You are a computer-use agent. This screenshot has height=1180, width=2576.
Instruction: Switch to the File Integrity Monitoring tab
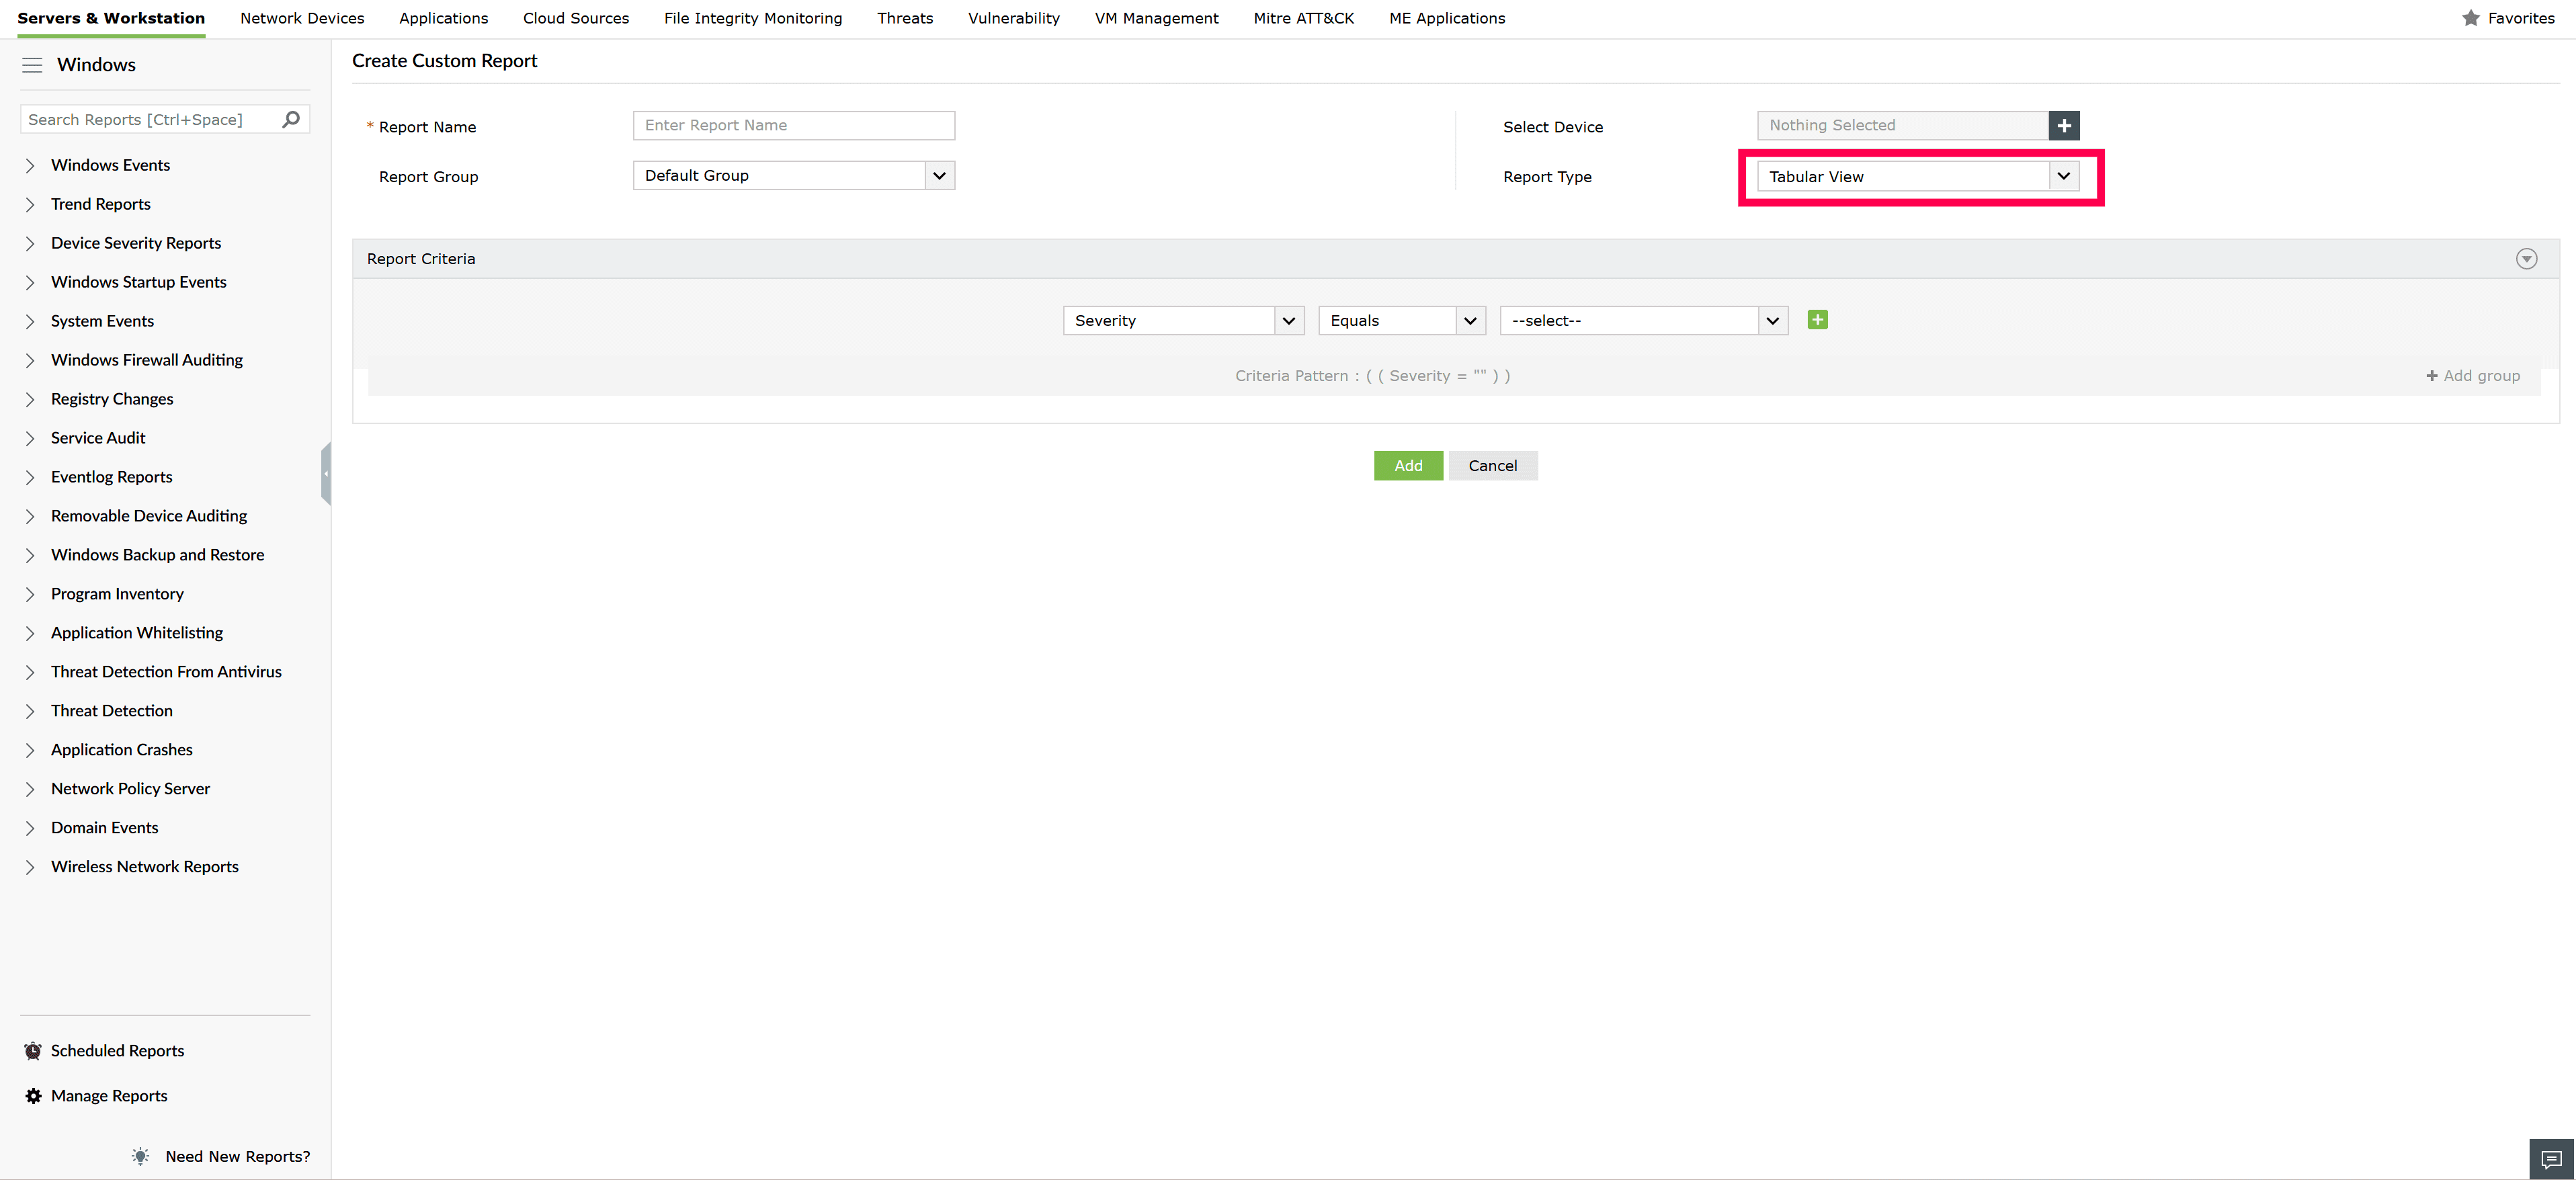pos(752,18)
